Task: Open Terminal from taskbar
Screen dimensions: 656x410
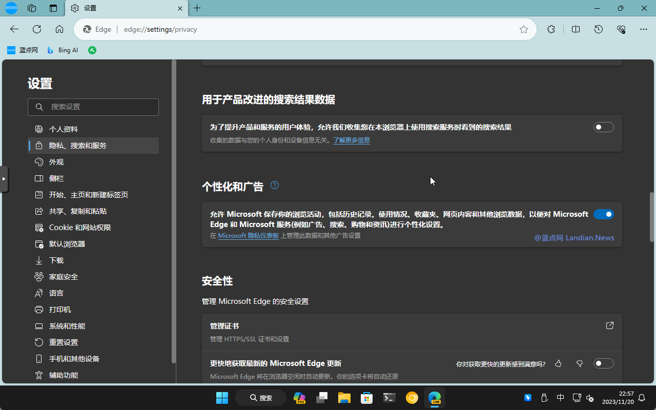Action: coord(389,398)
